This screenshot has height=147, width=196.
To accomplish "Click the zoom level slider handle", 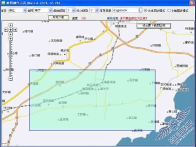I will pyautogui.click(x=11, y=56).
